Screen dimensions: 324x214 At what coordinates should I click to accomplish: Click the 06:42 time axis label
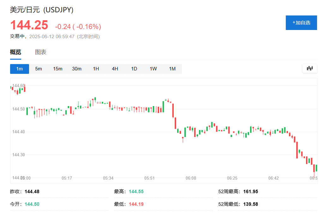273,178
